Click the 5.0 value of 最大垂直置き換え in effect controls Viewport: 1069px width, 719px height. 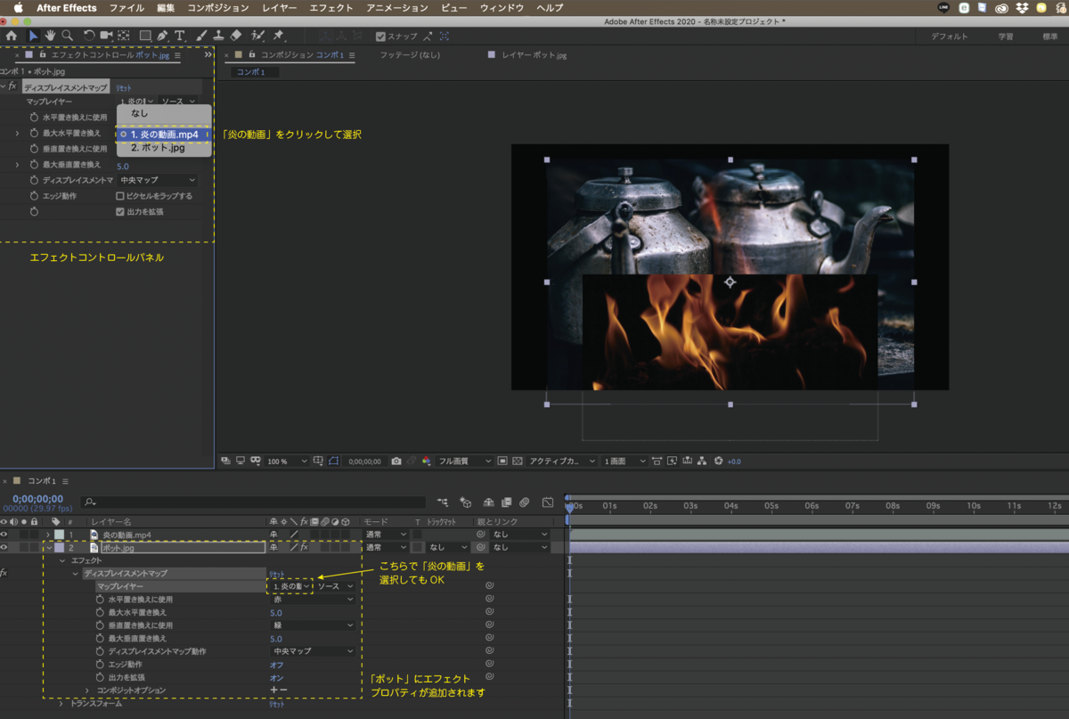point(123,166)
